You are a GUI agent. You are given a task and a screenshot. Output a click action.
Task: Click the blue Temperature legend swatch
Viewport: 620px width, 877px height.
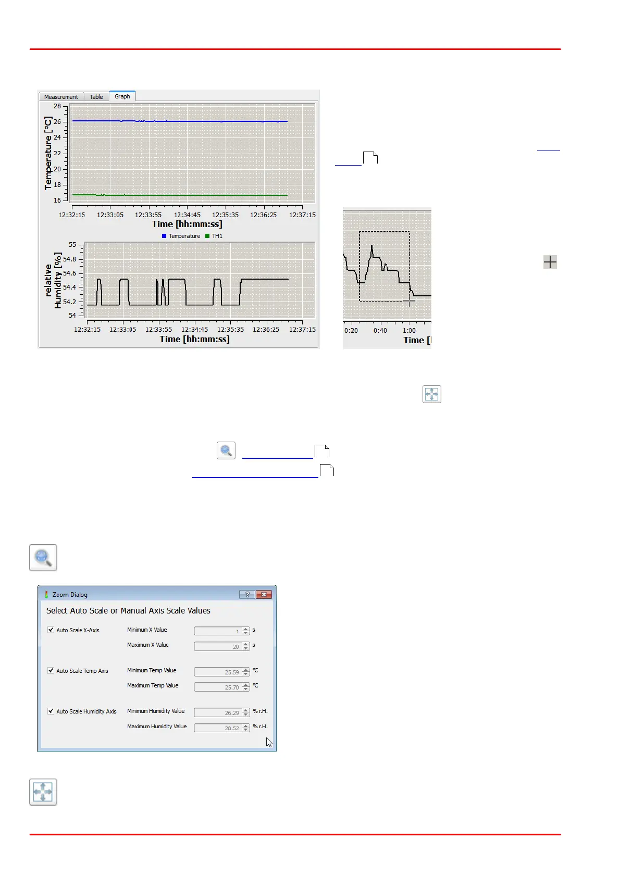click(164, 236)
